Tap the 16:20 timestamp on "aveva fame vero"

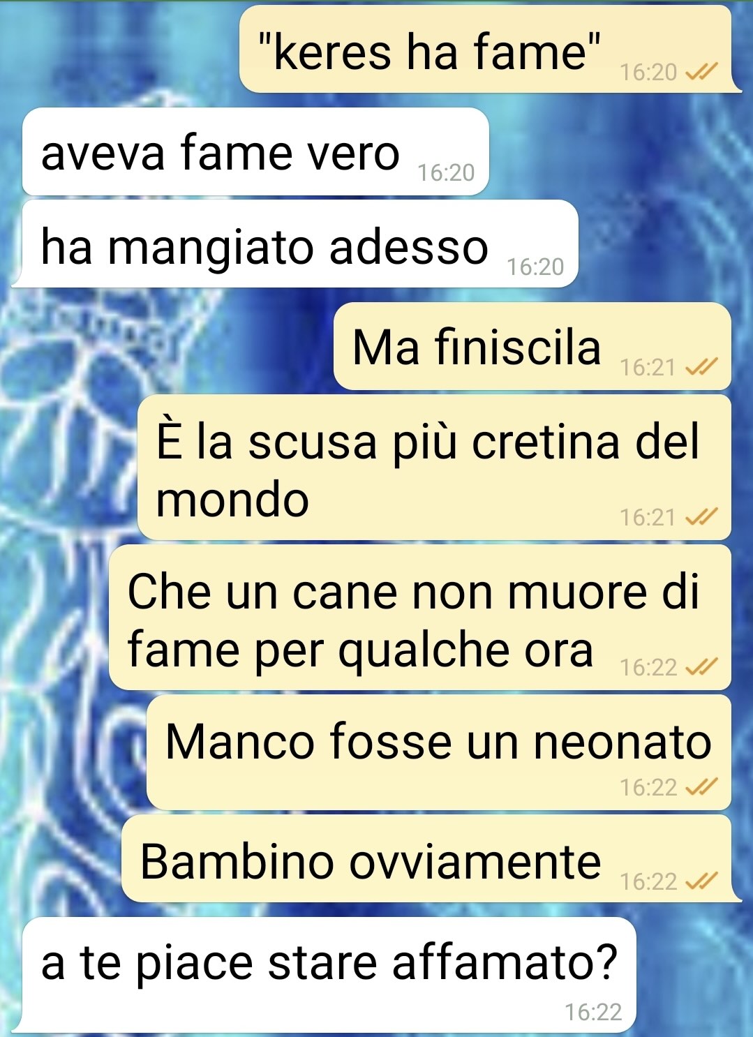point(446,172)
